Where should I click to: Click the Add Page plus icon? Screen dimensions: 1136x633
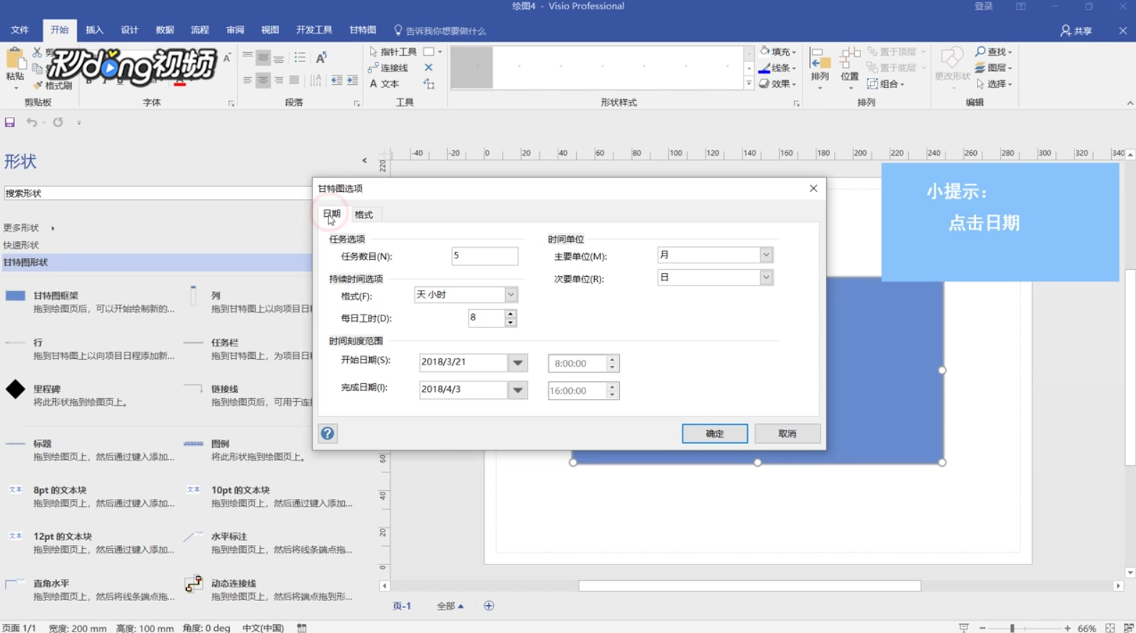coord(488,606)
